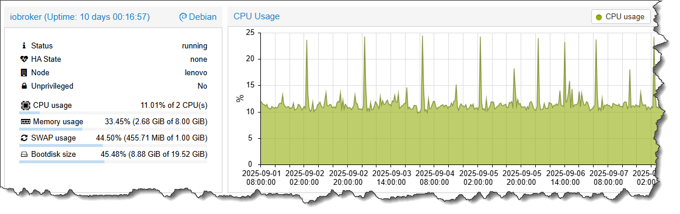The width and height of the screenshot is (680, 214).
Task: Click the CPU Usage chart title
Action: pyautogui.click(x=257, y=16)
